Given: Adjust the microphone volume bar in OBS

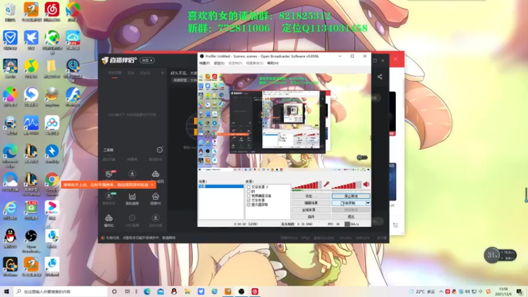Looking at the screenshot, I should click(x=306, y=185).
